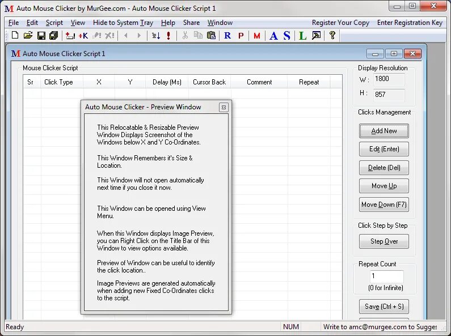The height and width of the screenshot is (336, 451).
Task: Click the lines with down arrow toolbar icon
Action: [156, 36]
